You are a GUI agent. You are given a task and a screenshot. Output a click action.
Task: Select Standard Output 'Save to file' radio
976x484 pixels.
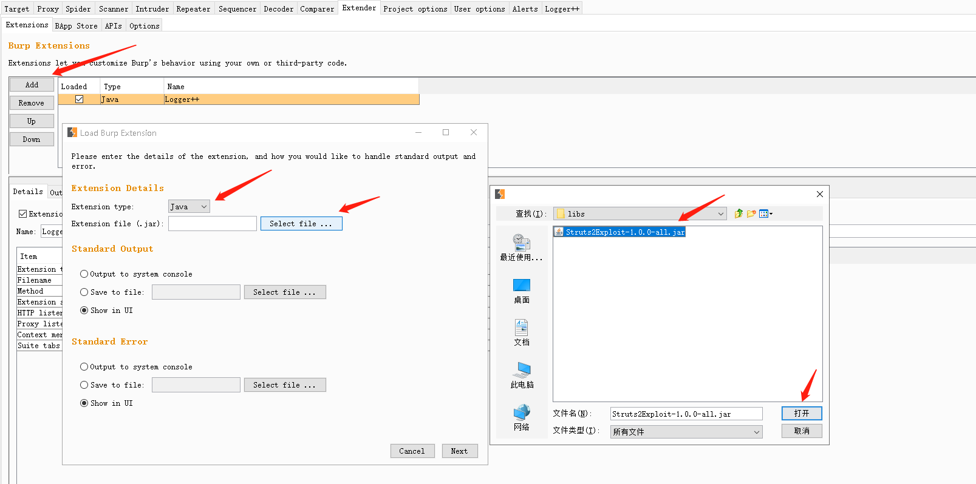click(x=84, y=292)
